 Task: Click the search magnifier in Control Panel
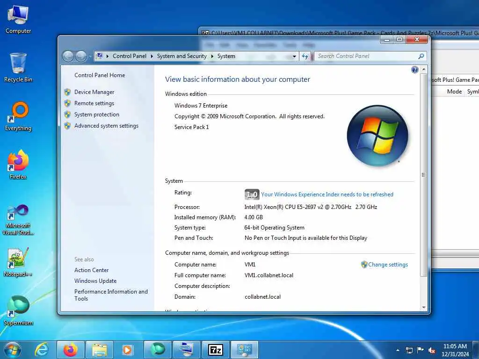coord(421,56)
